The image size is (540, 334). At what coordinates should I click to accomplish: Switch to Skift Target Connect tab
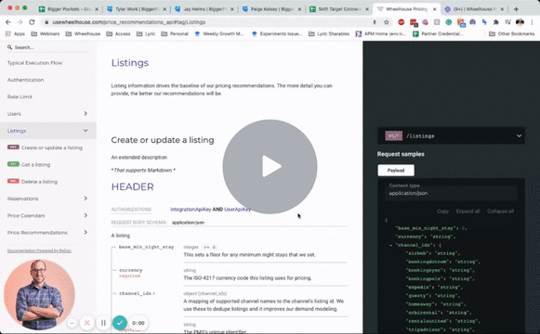339,9
